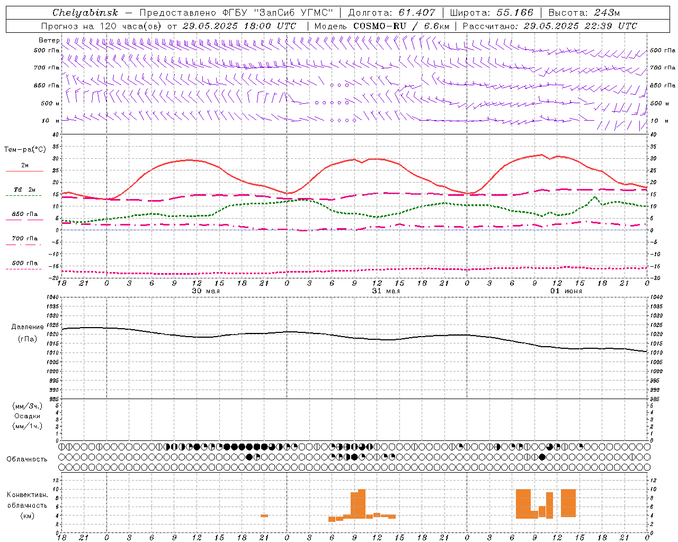The height and width of the screenshot is (542, 678).
Task: Click the computed time 29.05.2025 22:39 UTC
Action: (x=580, y=26)
